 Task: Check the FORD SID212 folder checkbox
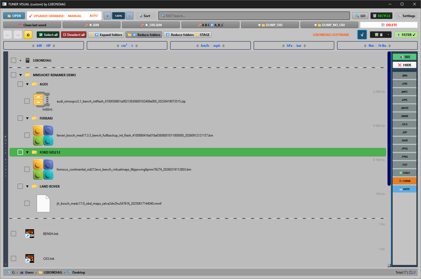pyautogui.click(x=20, y=152)
